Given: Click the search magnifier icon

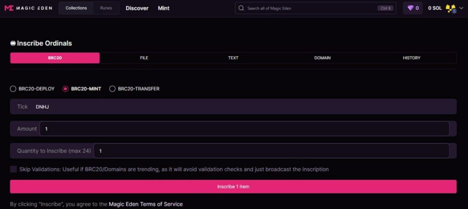Looking at the screenshot, I should click(241, 8).
